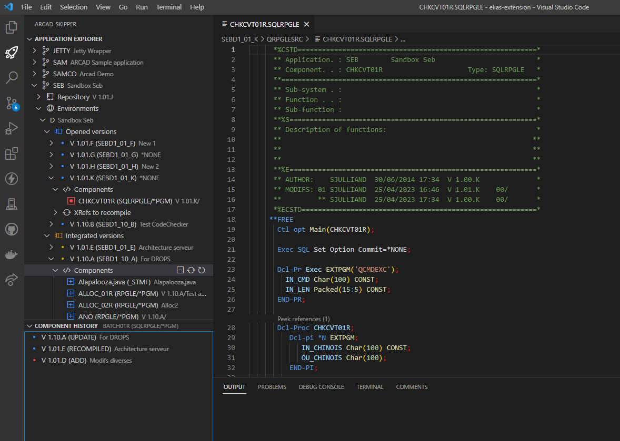Screen dimensions: 620x441
Task: Expand the Repository V 1.01.J node
Action: click(x=39, y=97)
